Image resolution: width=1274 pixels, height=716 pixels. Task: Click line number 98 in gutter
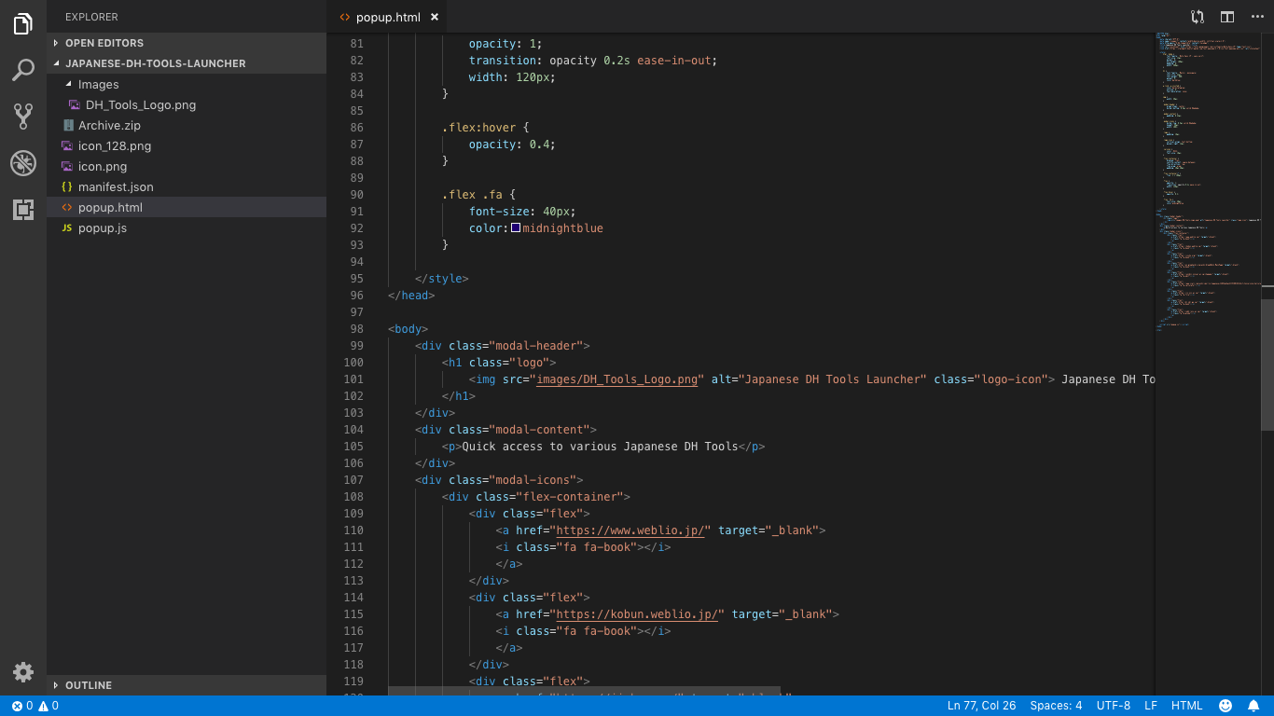click(x=356, y=329)
